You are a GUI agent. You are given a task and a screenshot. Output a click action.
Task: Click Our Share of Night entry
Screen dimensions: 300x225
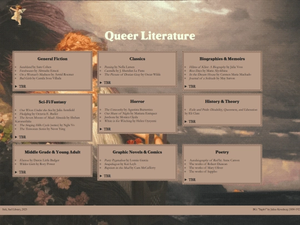coord(131,113)
